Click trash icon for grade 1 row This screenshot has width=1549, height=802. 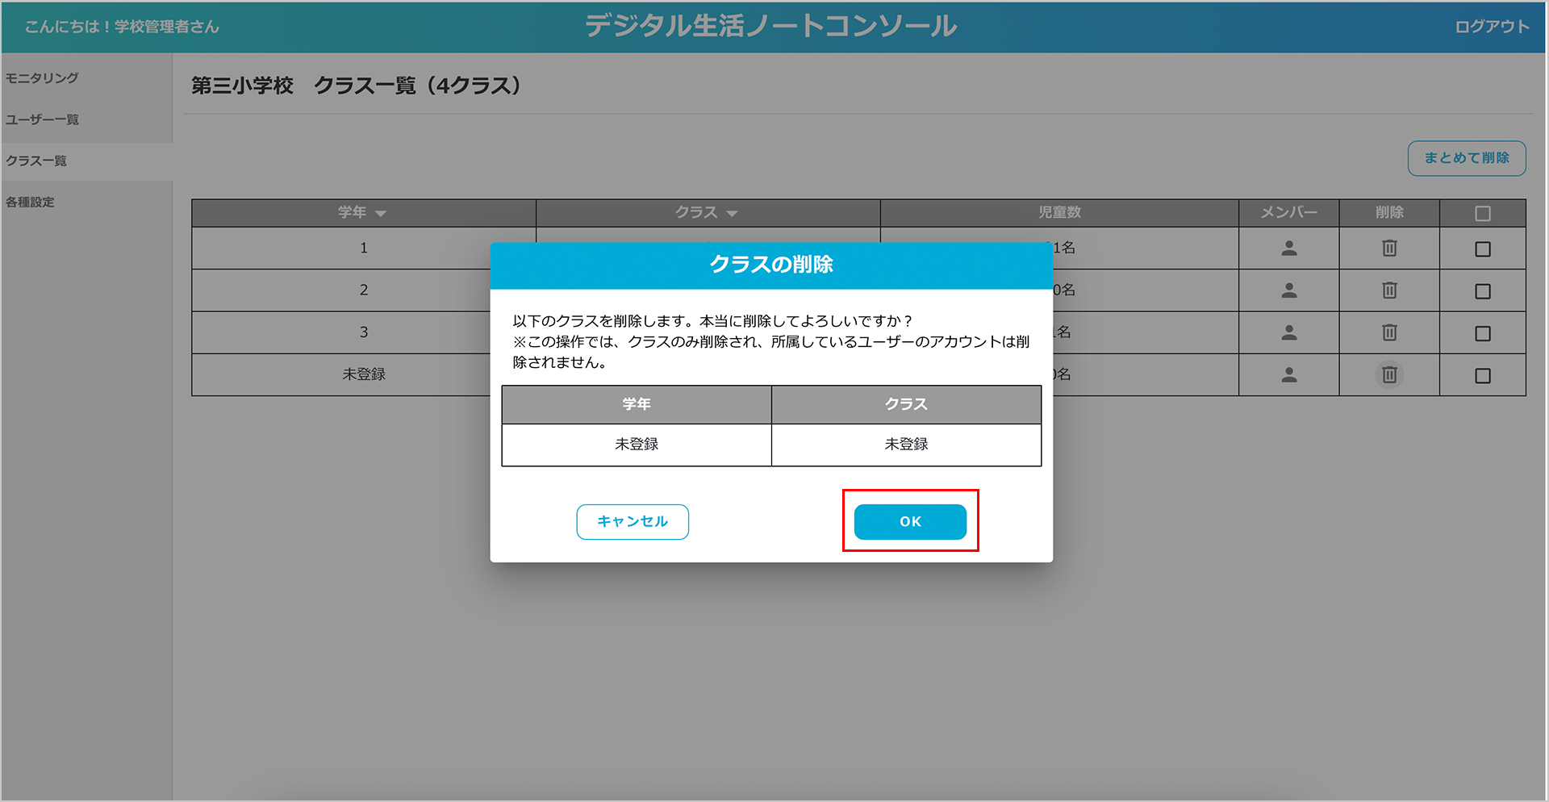(x=1388, y=249)
